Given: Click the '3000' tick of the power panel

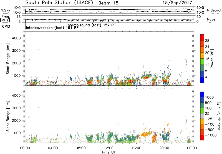Looking at the screenshot, I should tap(16, 51).
